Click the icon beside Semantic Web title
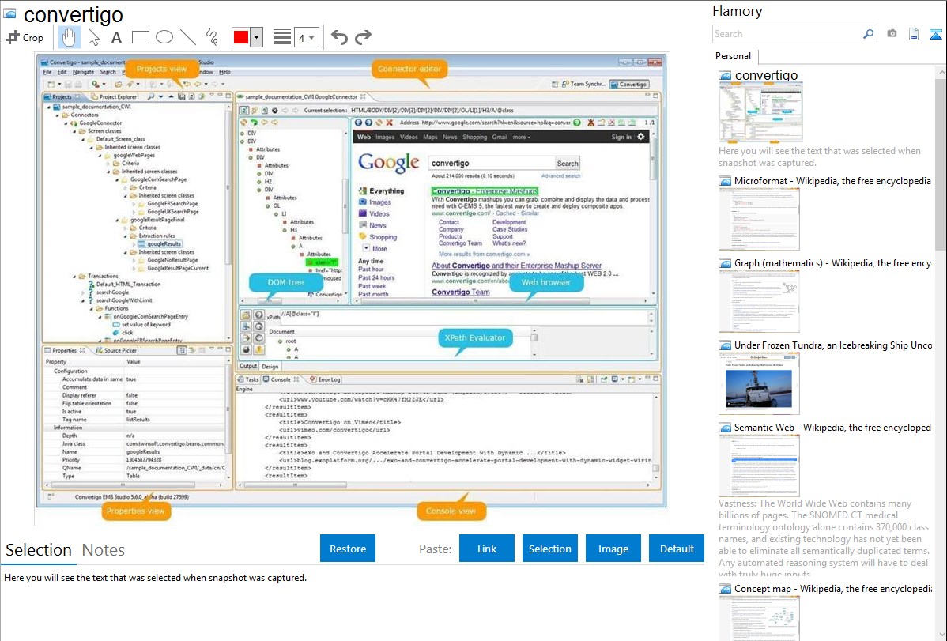Image resolution: width=947 pixels, height=641 pixels. pyautogui.click(x=725, y=427)
